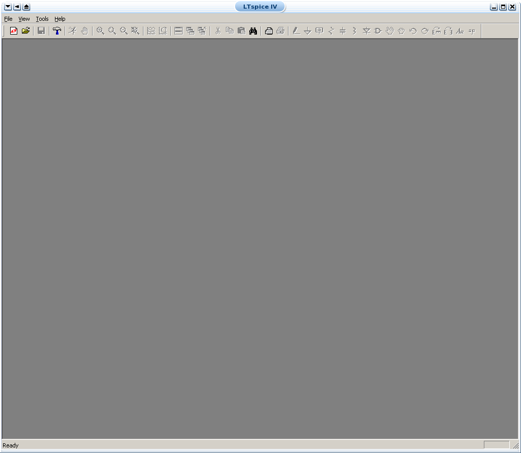The height and width of the screenshot is (453, 521).
Task: Open the View menu
Action: click(x=24, y=19)
